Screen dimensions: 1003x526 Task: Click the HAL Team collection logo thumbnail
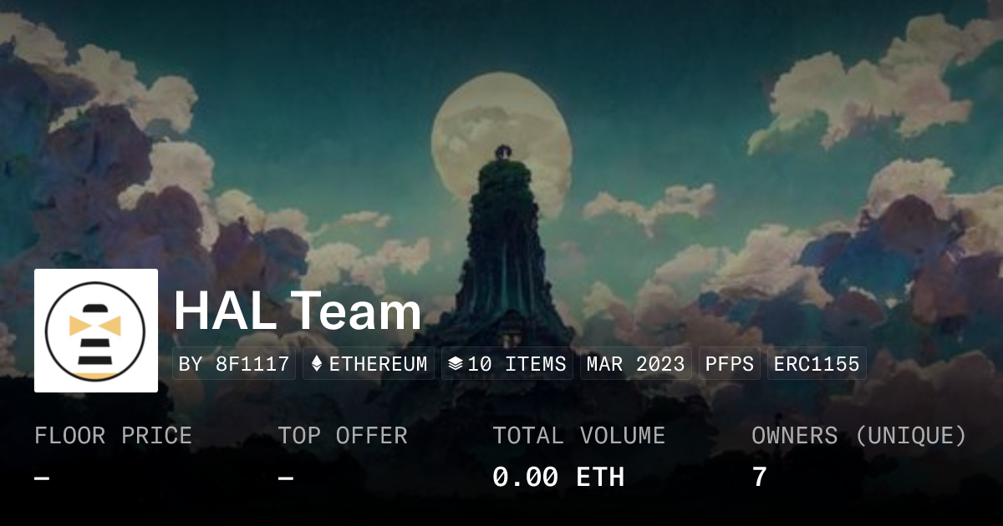click(96, 331)
